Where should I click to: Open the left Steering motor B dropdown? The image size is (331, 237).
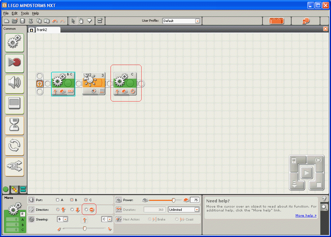[x=65, y=220]
